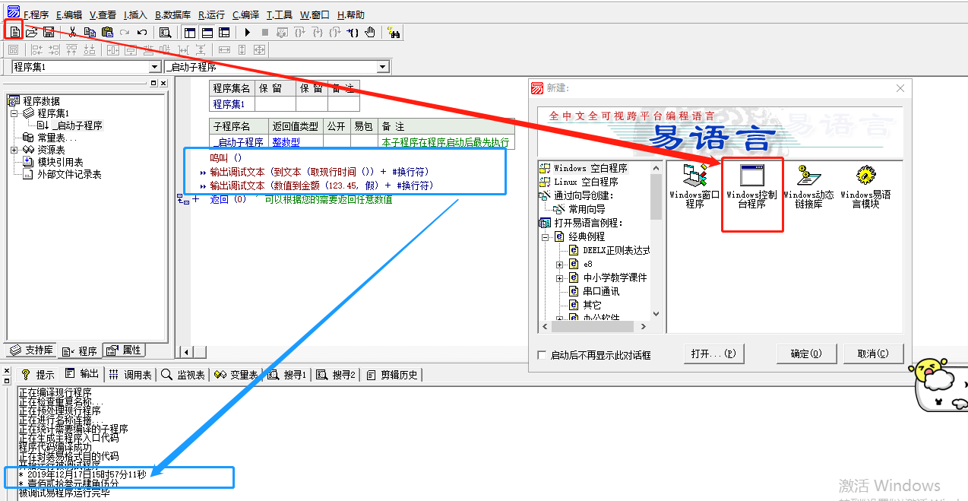Click the New file toolbar icon
Screen dimensions: 968x501
click(x=14, y=32)
